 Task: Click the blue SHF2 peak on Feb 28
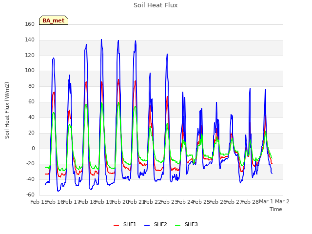pyautogui.click(x=250, y=89)
